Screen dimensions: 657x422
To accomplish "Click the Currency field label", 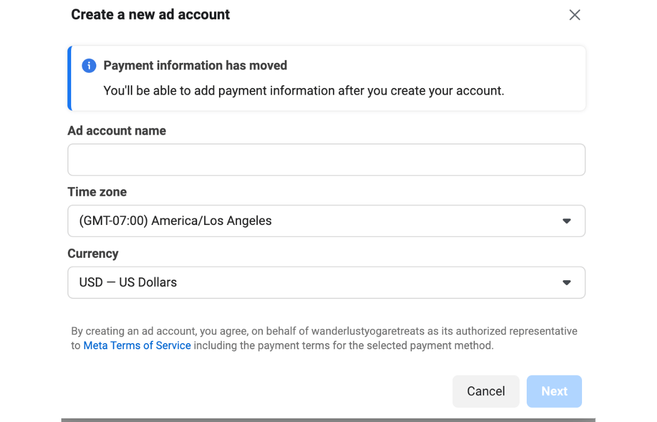I will point(93,253).
